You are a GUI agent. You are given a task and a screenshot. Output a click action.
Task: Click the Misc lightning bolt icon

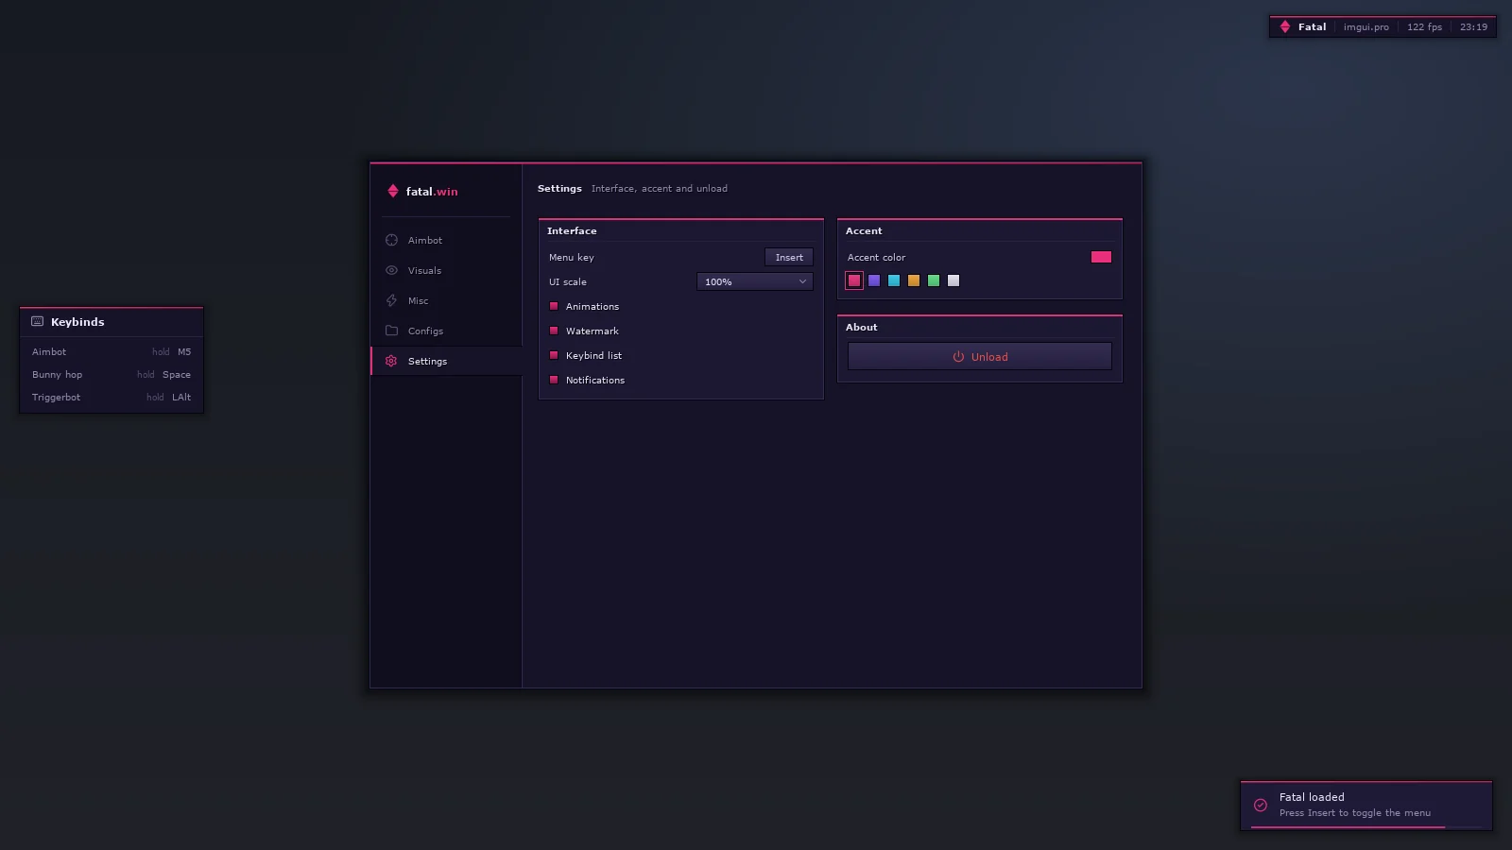click(391, 300)
